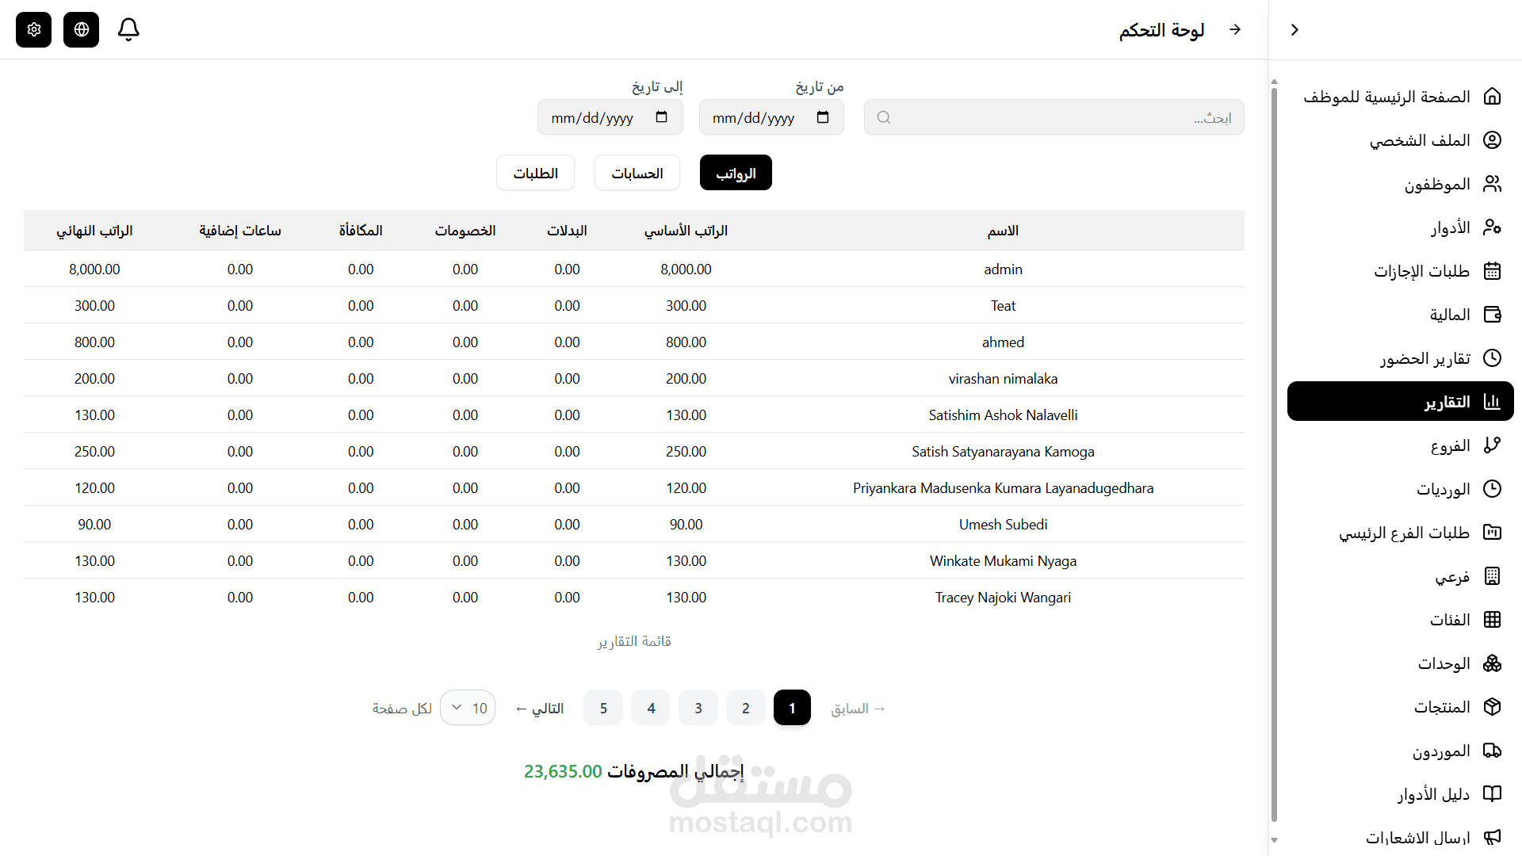Expand the rows-per-page dropdown showing 10
1522x856 pixels.
tap(468, 708)
